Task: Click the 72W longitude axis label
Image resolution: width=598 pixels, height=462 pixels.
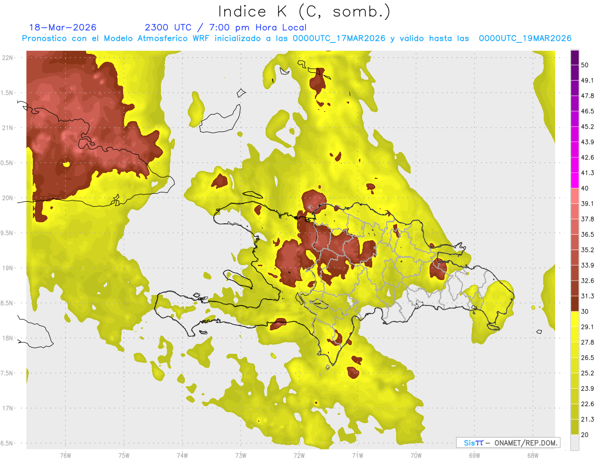Action: (299, 456)
